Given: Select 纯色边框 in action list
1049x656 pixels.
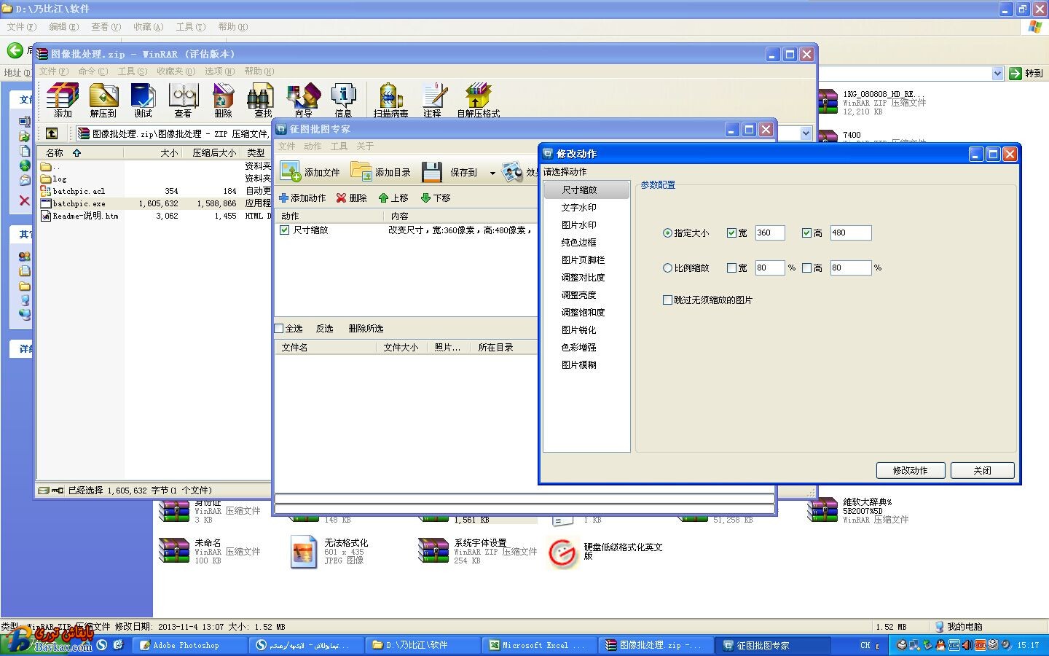Looking at the screenshot, I should (579, 243).
